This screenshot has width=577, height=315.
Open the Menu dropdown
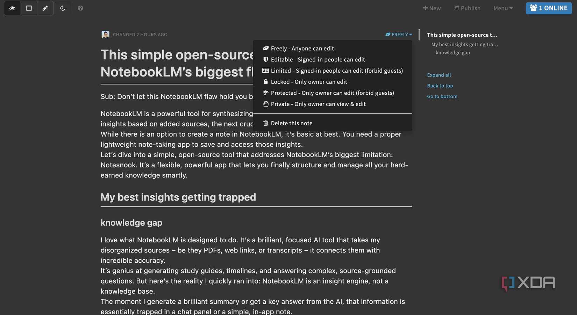pyautogui.click(x=503, y=8)
